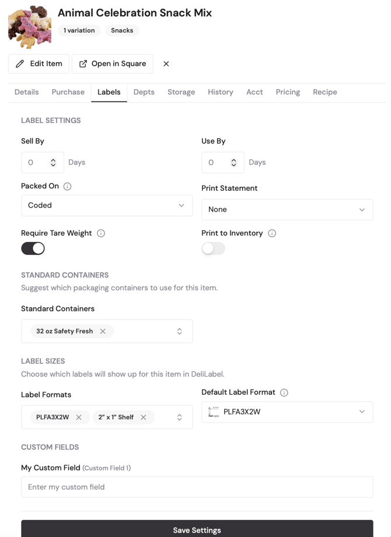This screenshot has height=537, width=391.
Task: Click the Require Tare Weight info icon
Action: [101, 233]
